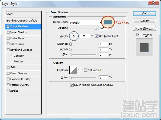
Task: Enable the Satin checkbox
Action: tap(8, 67)
